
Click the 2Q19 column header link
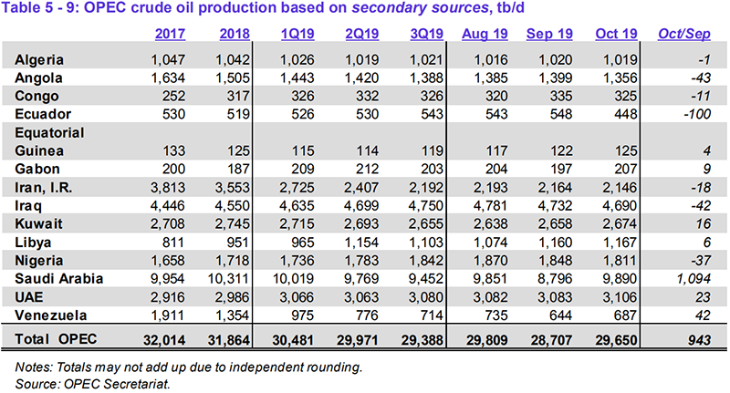(361, 34)
